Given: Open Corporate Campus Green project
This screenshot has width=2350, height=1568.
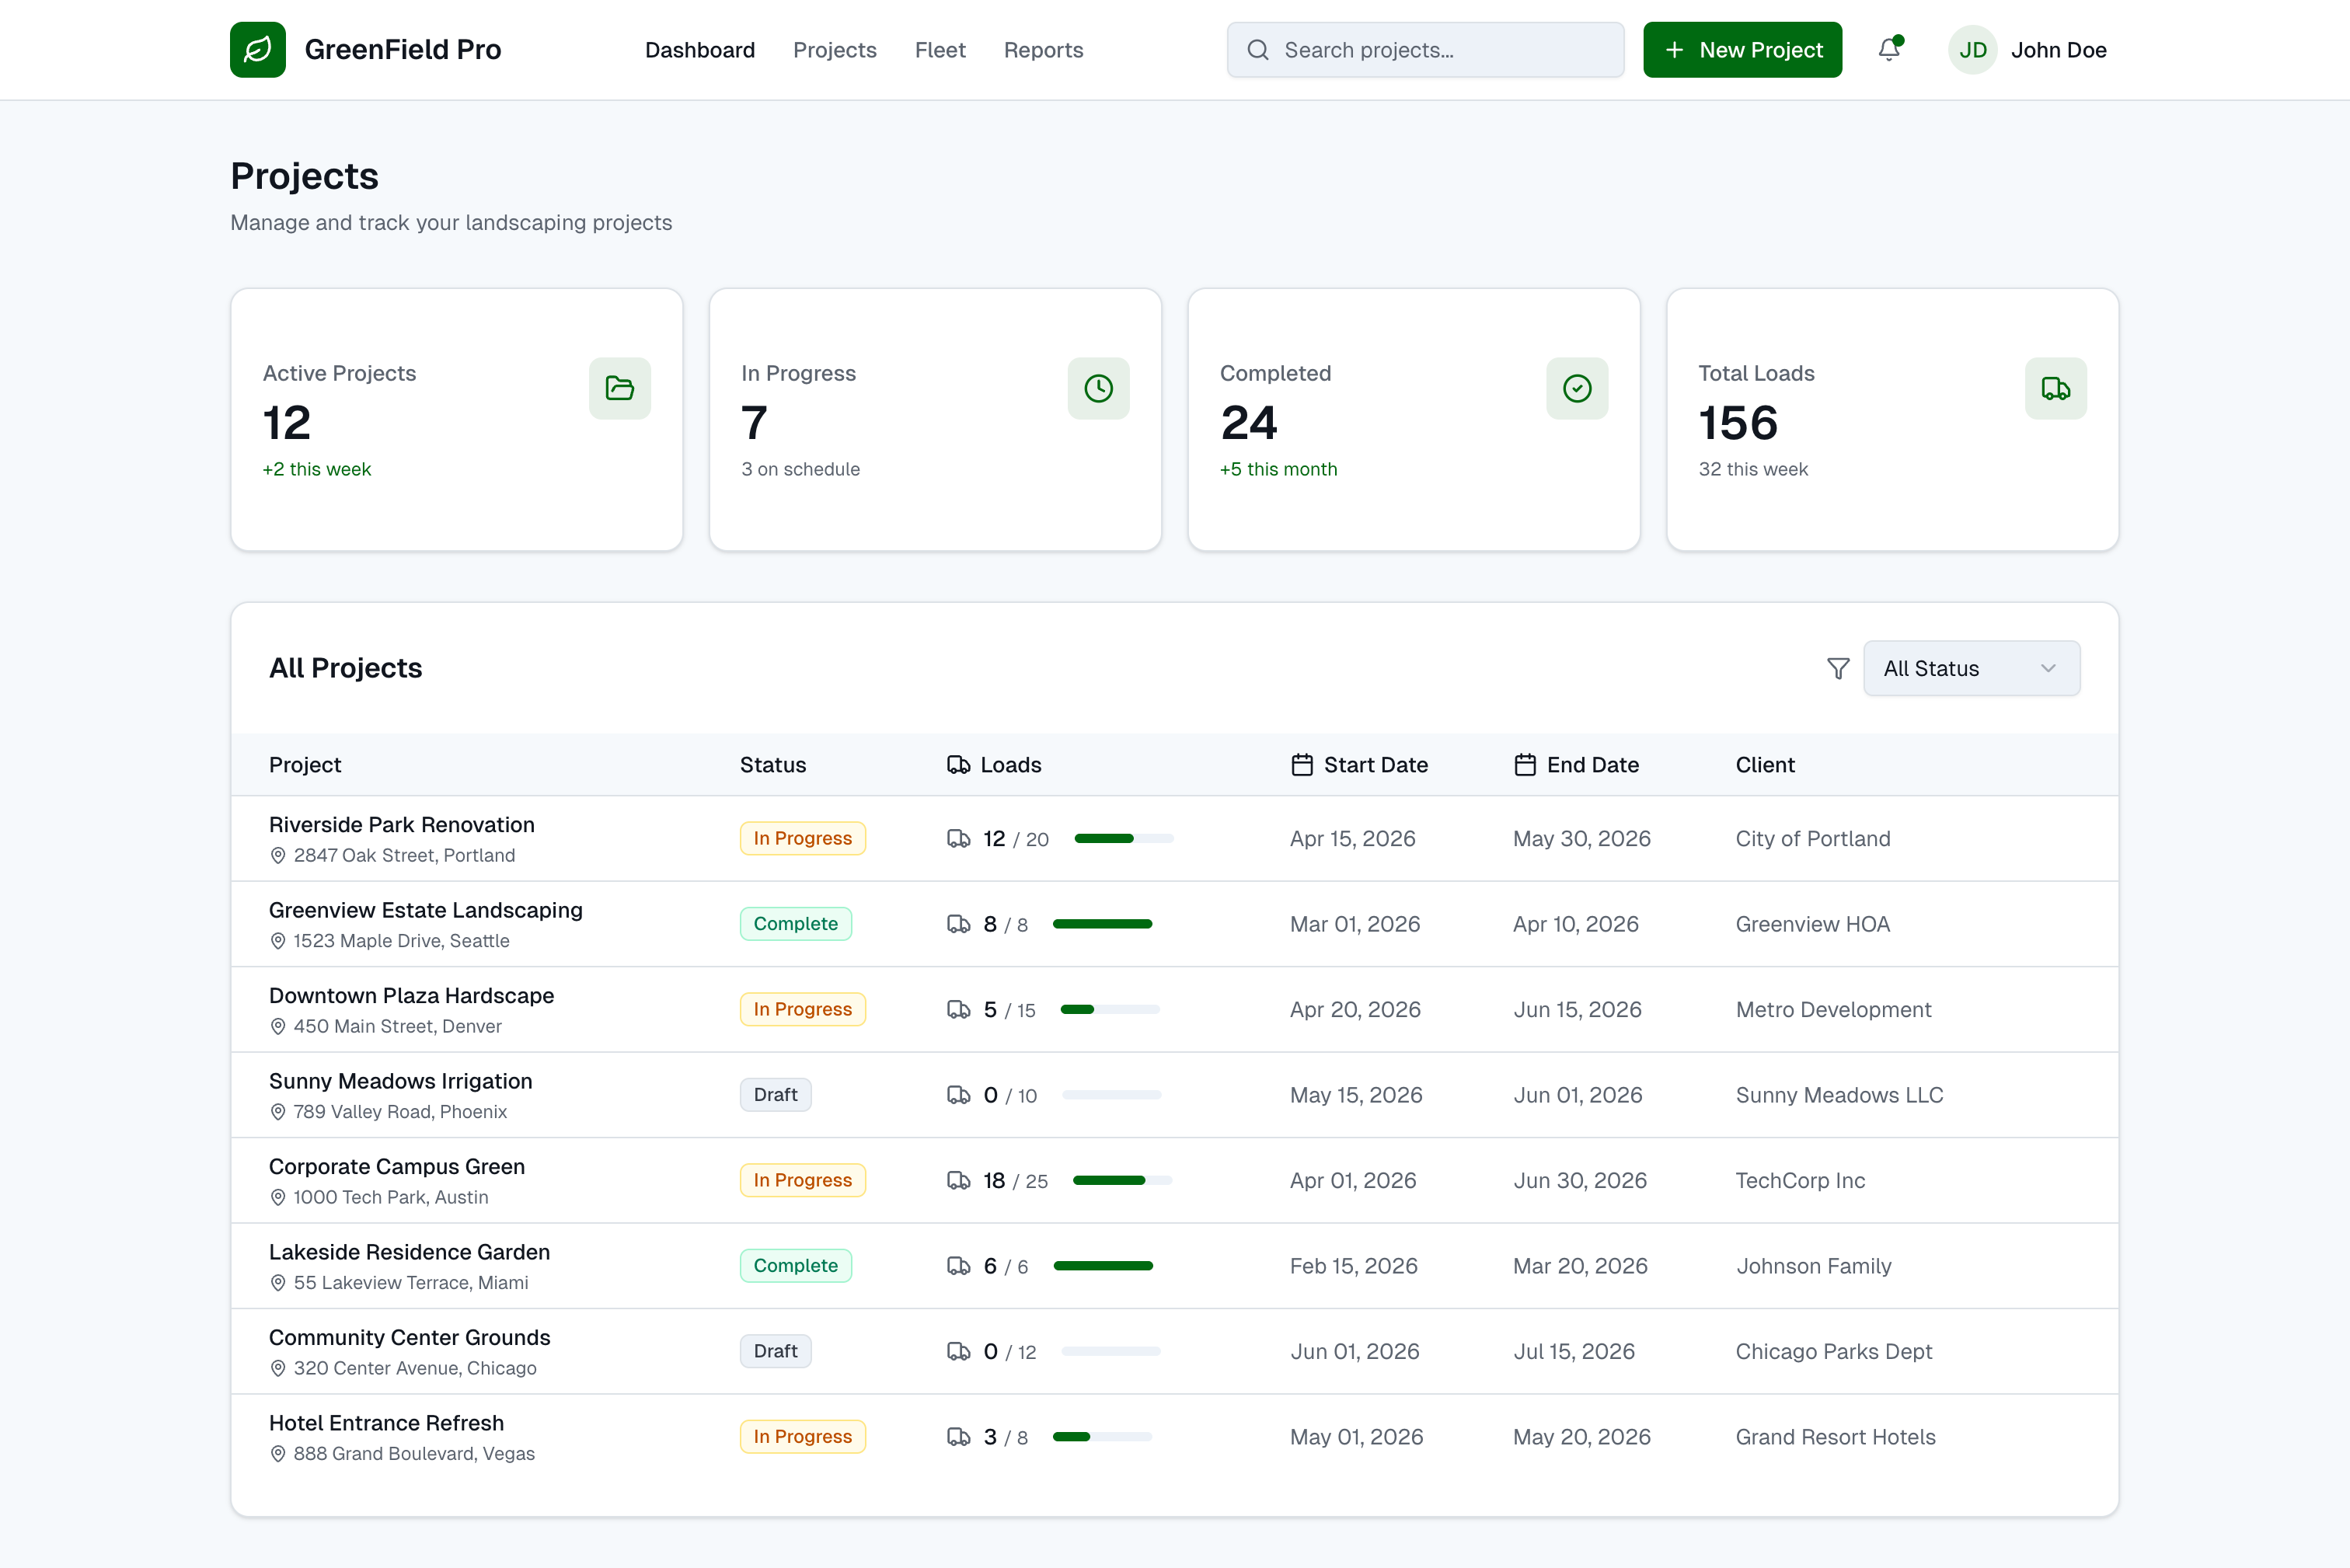Looking at the screenshot, I should coord(396,1166).
